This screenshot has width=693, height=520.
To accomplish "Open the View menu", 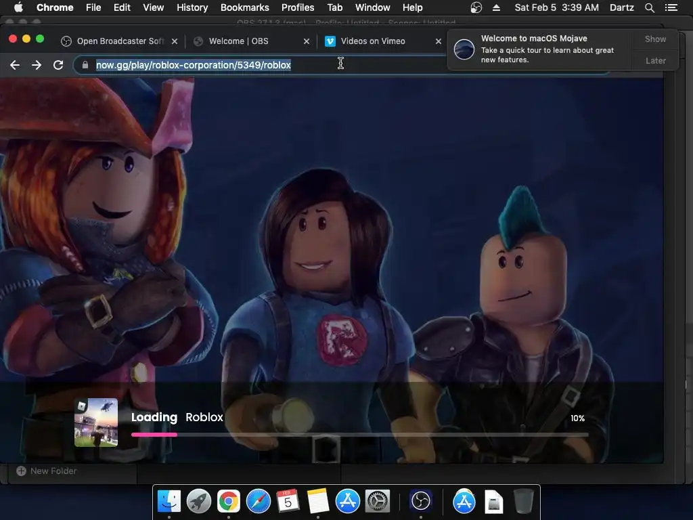I will [x=154, y=7].
